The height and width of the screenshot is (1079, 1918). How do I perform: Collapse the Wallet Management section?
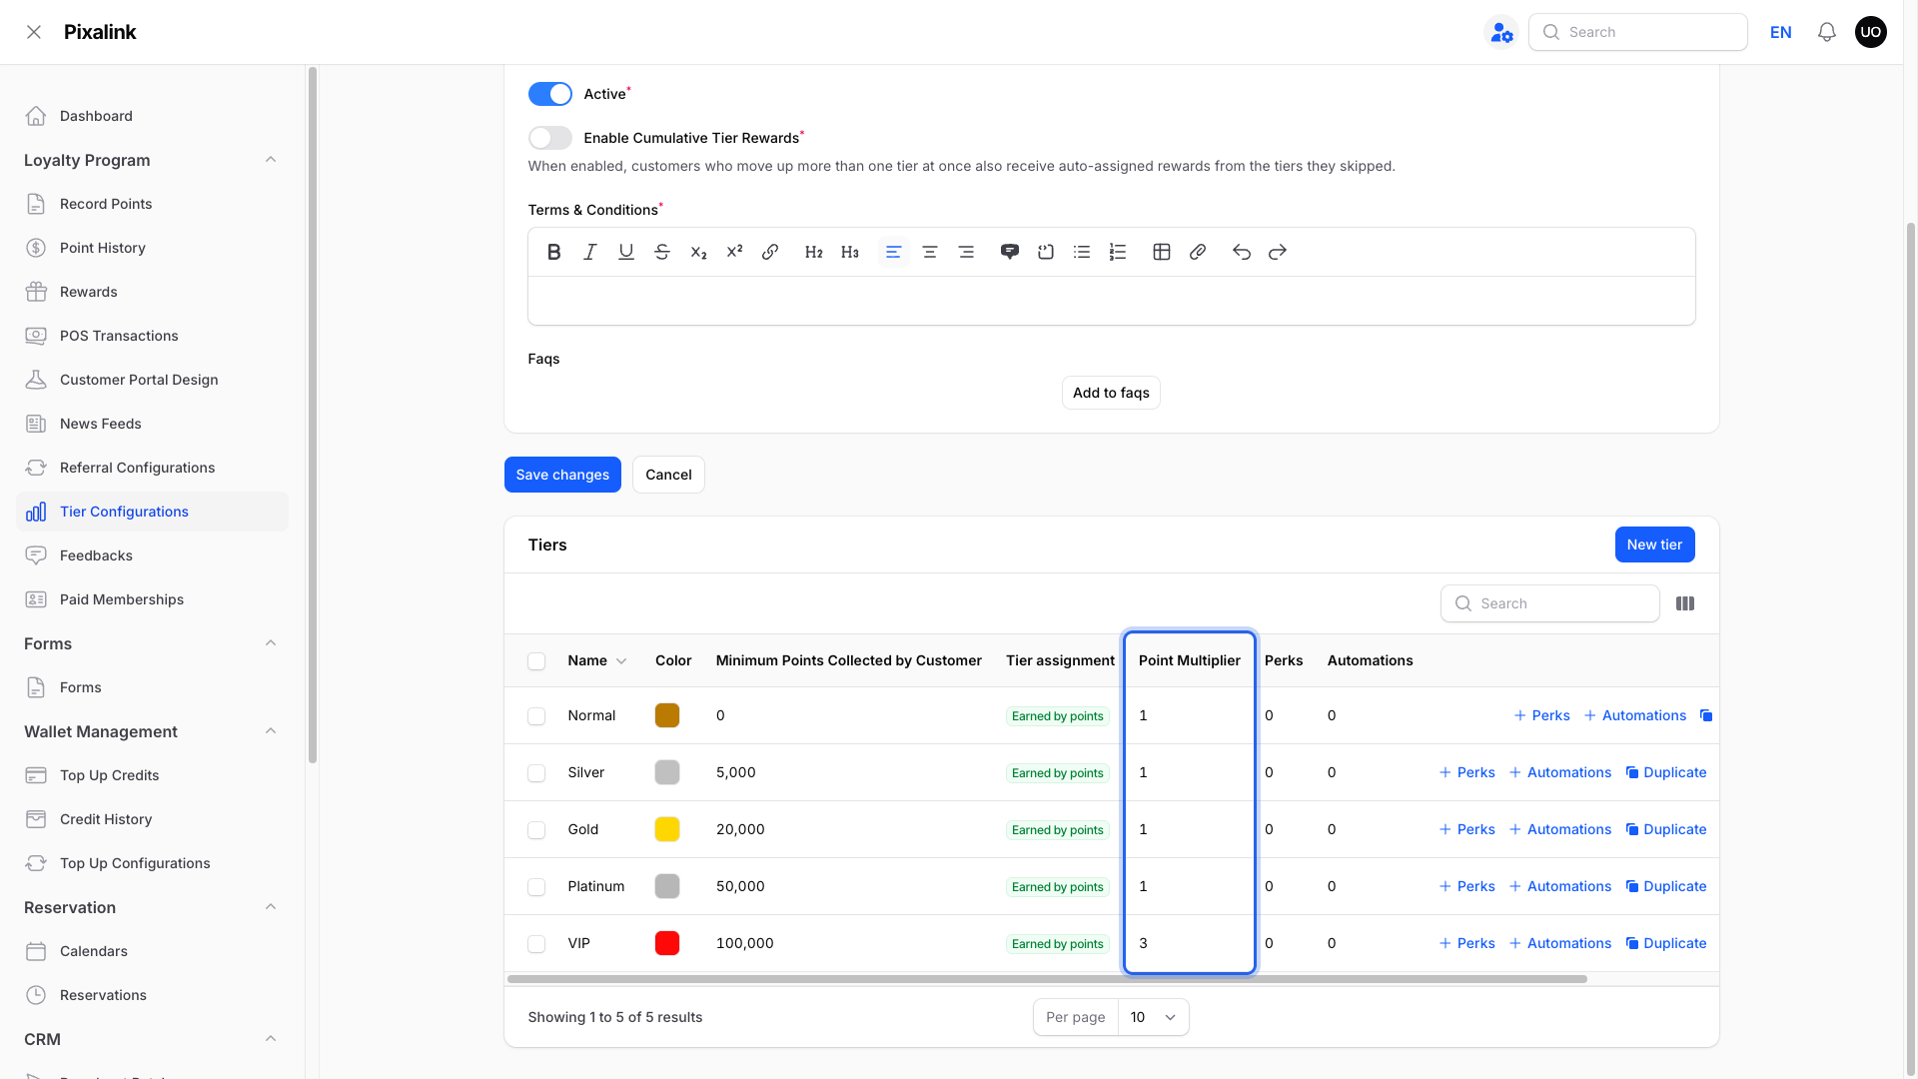tap(271, 731)
